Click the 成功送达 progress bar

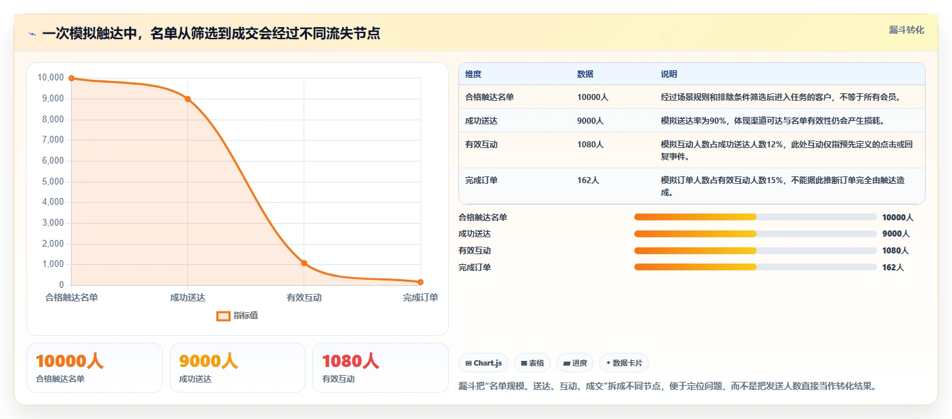(x=755, y=234)
